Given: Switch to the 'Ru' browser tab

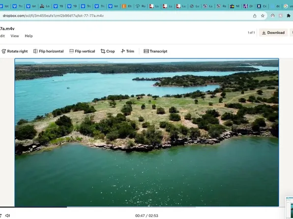Looking at the screenshot, I should tap(141, 6).
